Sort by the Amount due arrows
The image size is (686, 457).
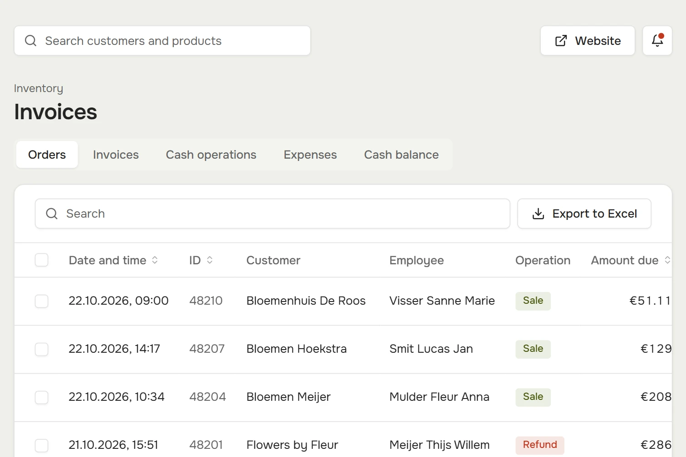coord(667,260)
